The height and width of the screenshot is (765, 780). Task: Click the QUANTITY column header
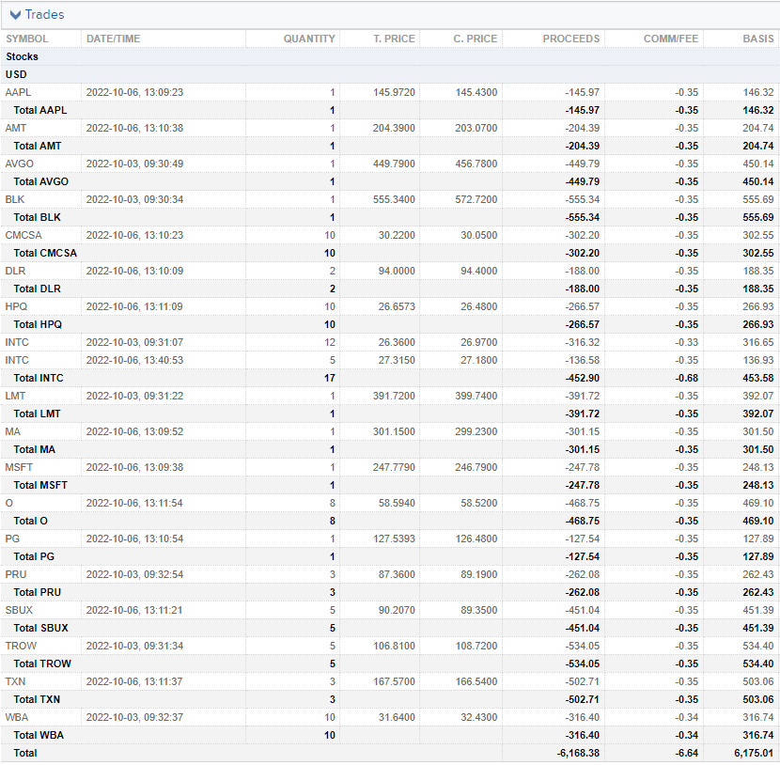click(x=309, y=39)
